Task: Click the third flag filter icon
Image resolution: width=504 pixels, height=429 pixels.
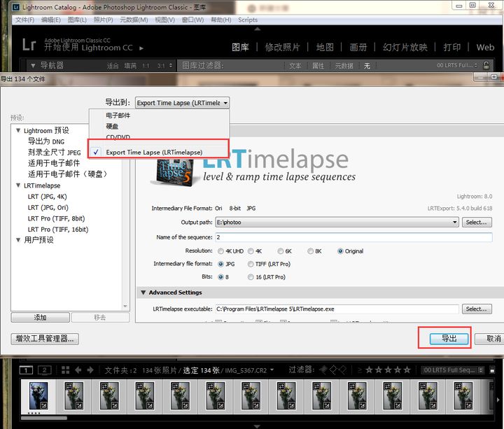Action: (342, 370)
